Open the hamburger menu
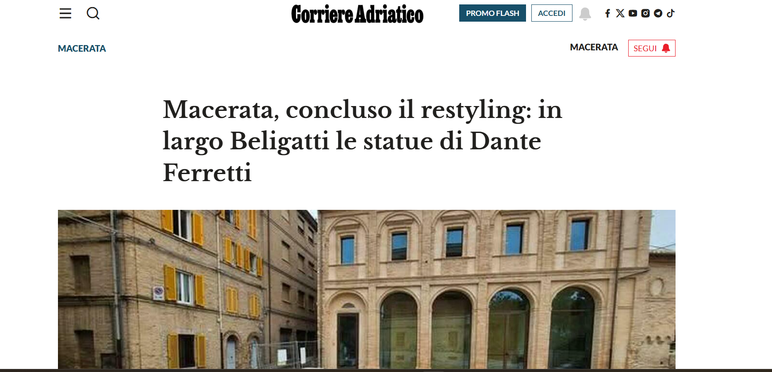 coord(65,13)
